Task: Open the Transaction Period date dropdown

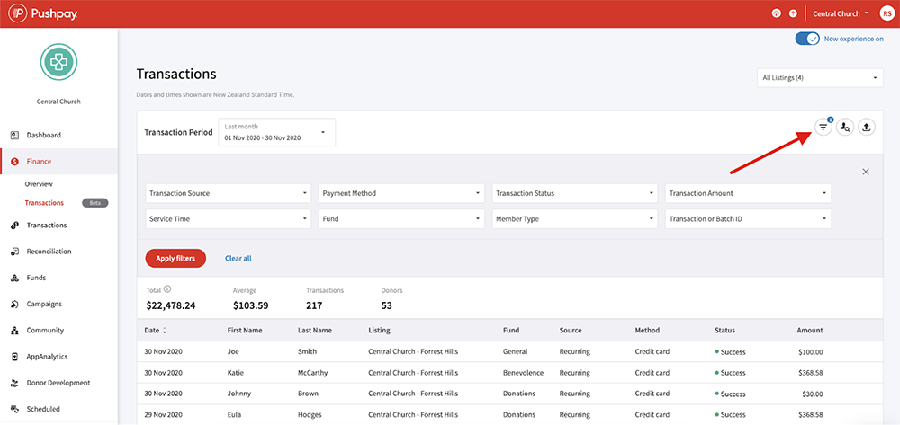Action: tap(276, 132)
